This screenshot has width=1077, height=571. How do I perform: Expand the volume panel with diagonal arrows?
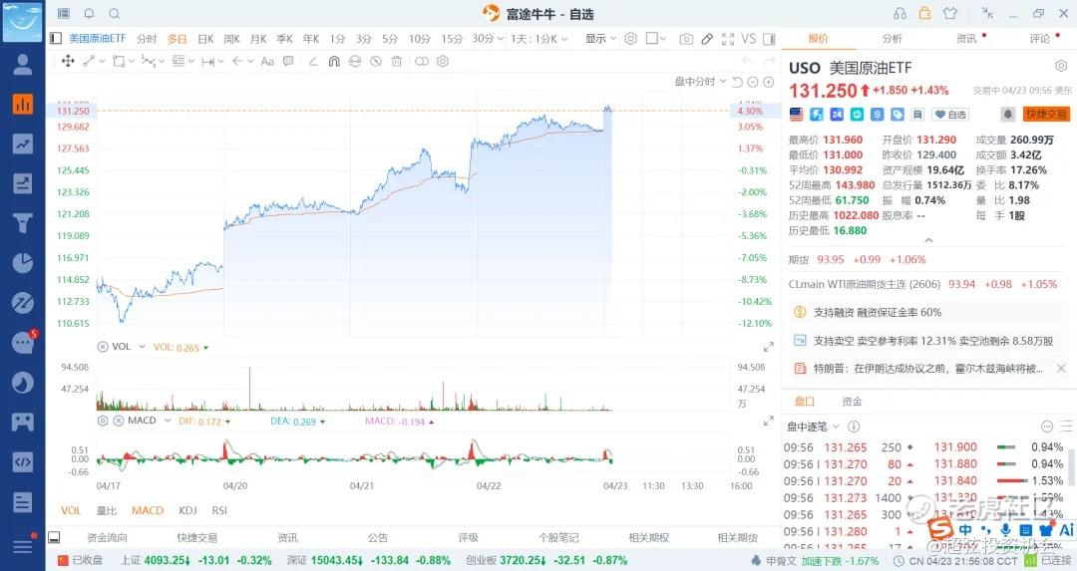[768, 347]
